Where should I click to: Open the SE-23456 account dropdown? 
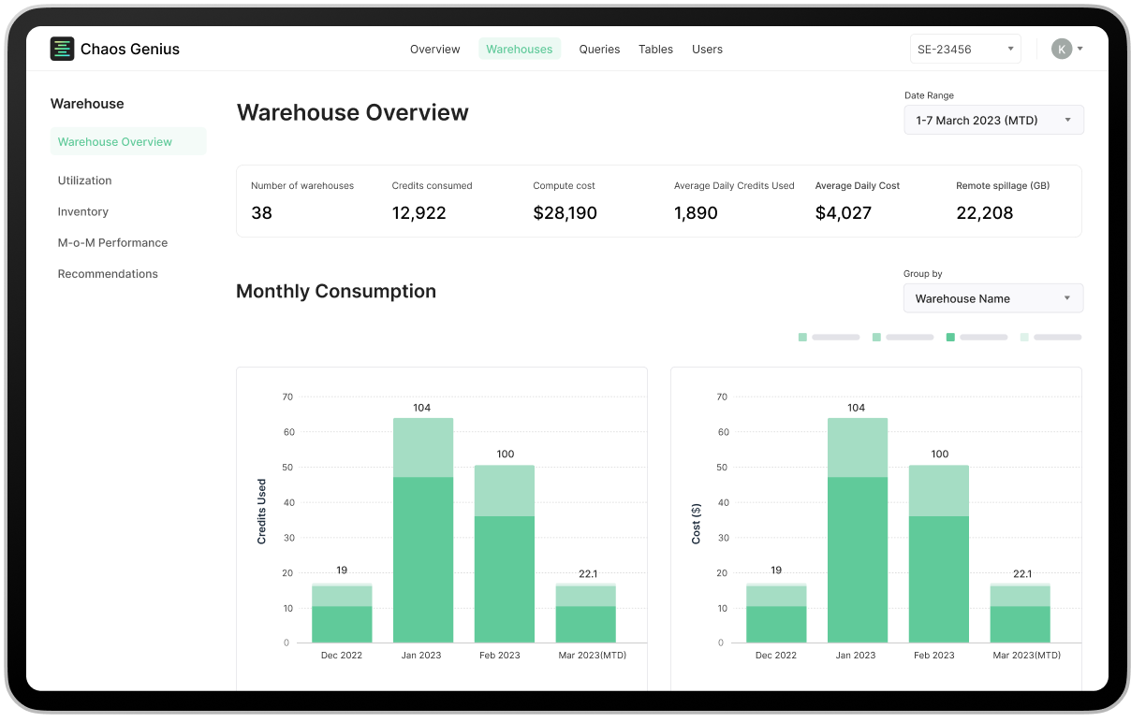pyautogui.click(x=965, y=48)
